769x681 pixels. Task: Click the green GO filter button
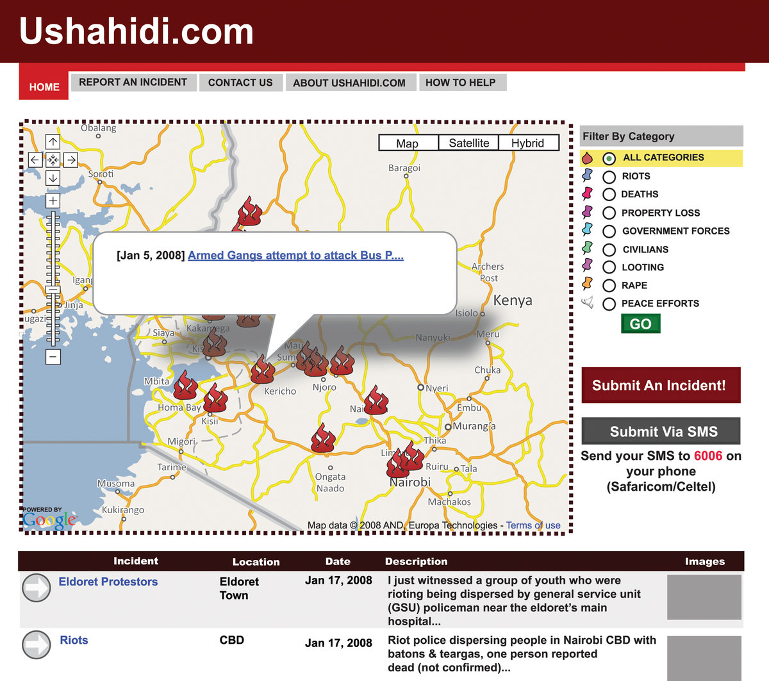pyautogui.click(x=641, y=324)
